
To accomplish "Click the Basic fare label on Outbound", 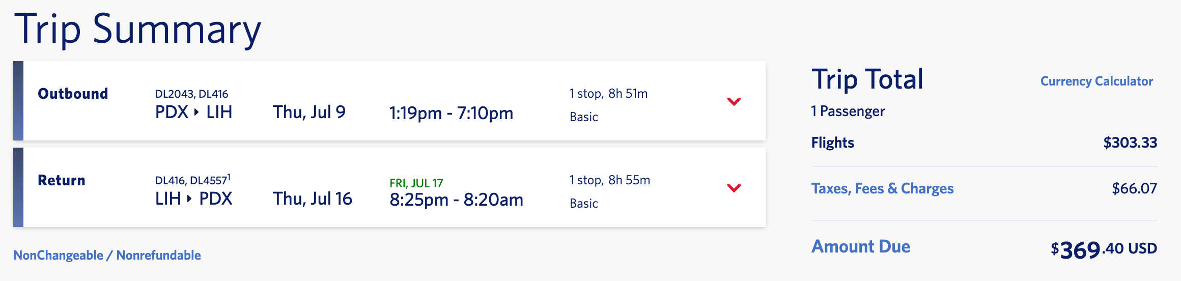I will click(583, 117).
